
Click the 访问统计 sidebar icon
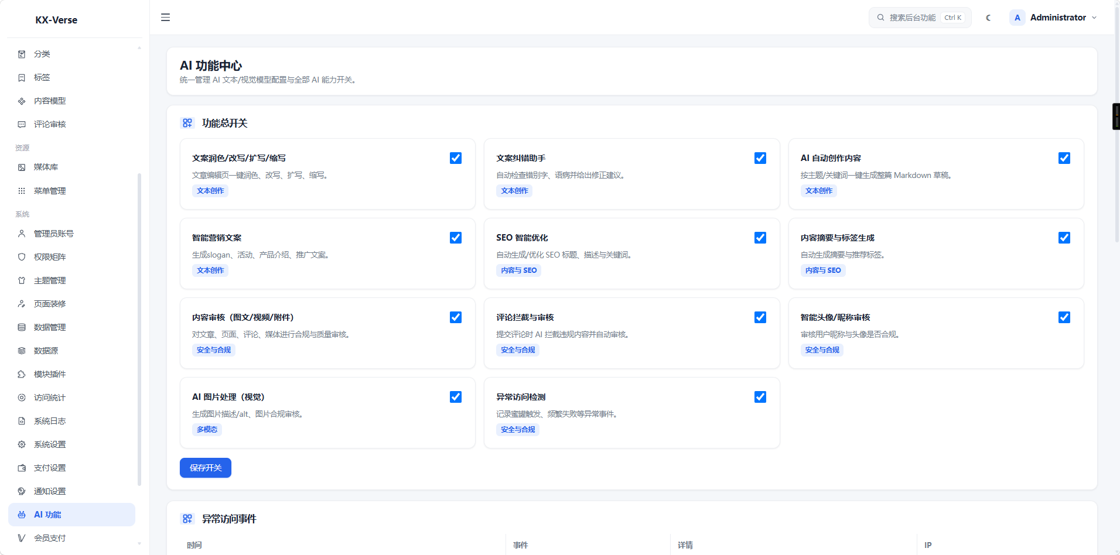(x=22, y=398)
